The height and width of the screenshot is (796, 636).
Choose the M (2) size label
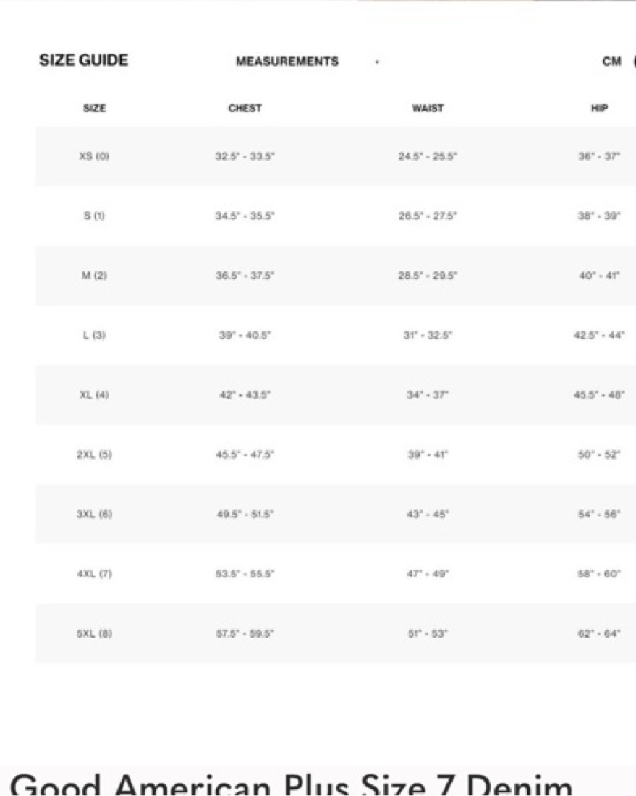pos(94,276)
